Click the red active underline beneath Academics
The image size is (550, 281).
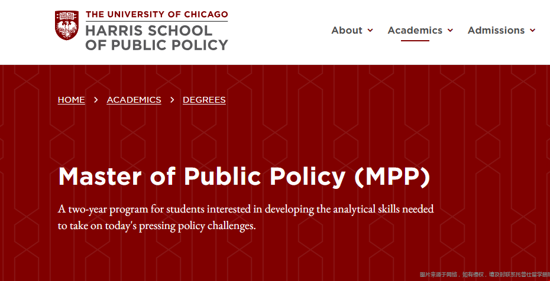[x=415, y=41]
